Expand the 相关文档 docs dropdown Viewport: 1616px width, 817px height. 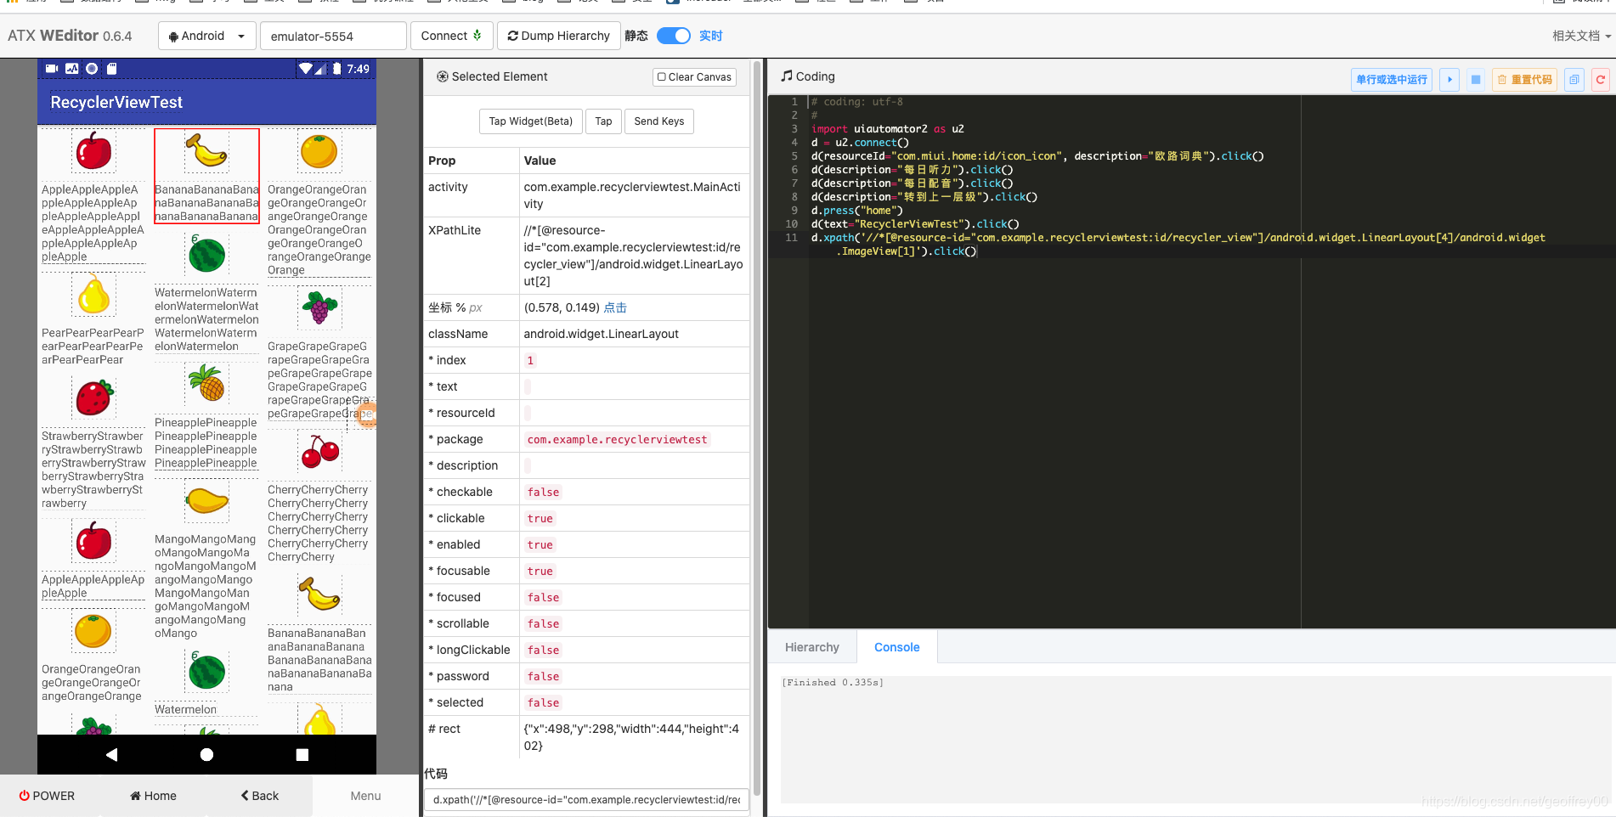tap(1581, 36)
